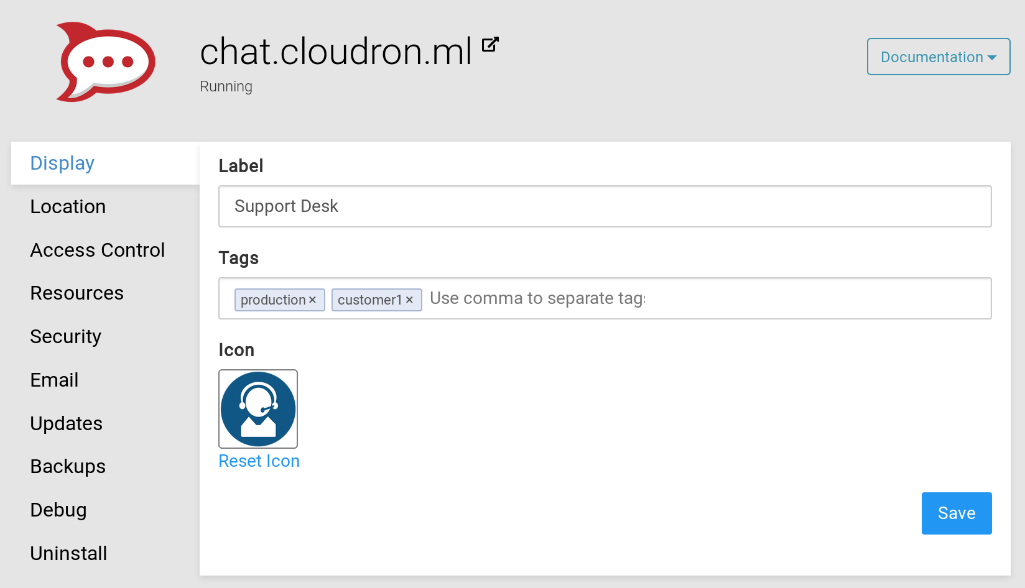
Task: Click the Rocket.Chat app logo
Action: pos(105,62)
